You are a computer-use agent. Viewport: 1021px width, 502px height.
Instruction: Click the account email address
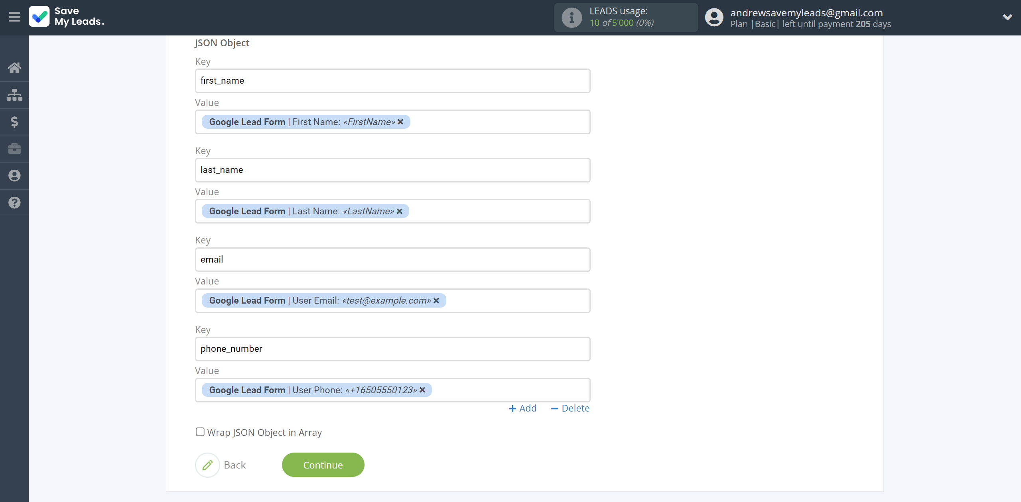coord(806,13)
